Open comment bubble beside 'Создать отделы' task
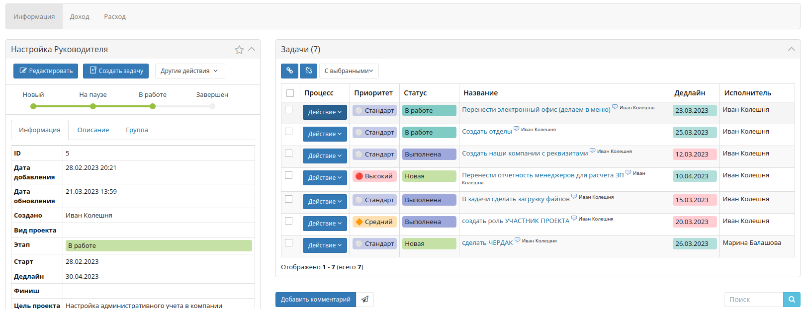This screenshot has height=309, width=806. point(516,129)
